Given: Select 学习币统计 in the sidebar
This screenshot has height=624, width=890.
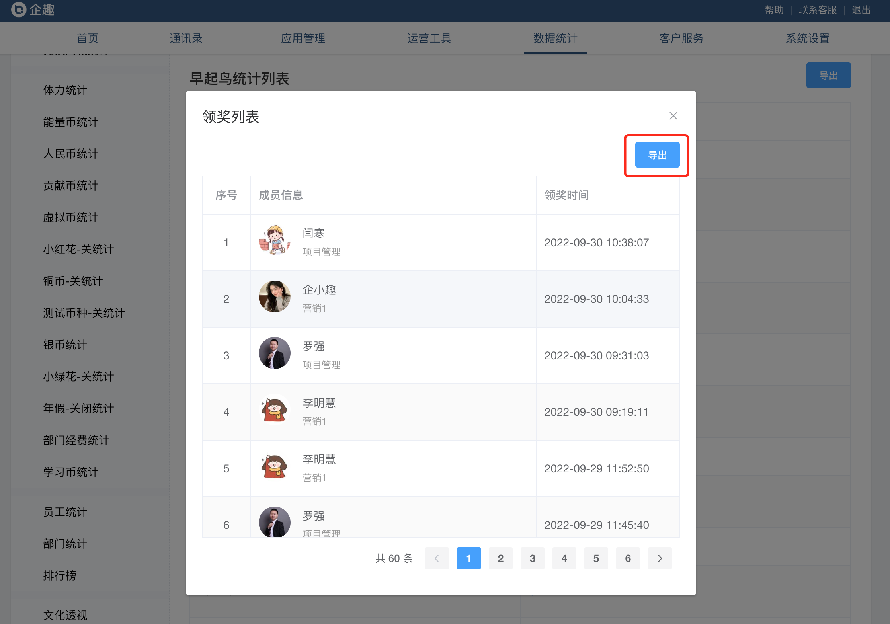Looking at the screenshot, I should point(71,472).
